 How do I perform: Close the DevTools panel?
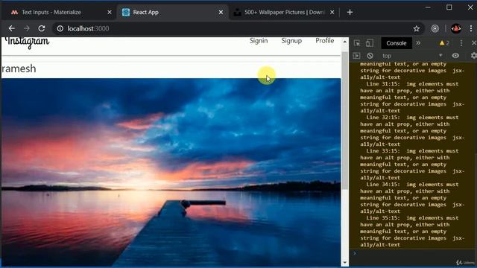[474, 43]
